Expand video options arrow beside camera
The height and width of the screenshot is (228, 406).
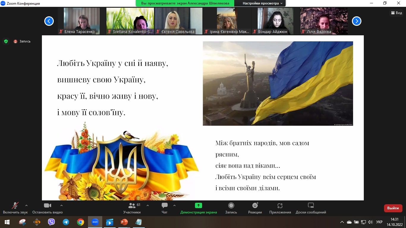click(62, 205)
